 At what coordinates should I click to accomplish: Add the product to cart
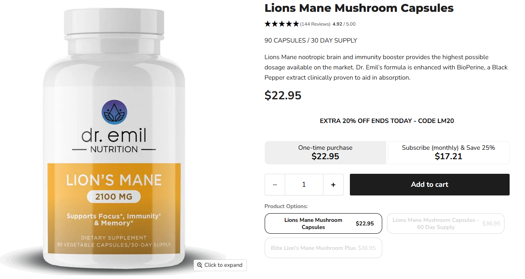click(430, 184)
